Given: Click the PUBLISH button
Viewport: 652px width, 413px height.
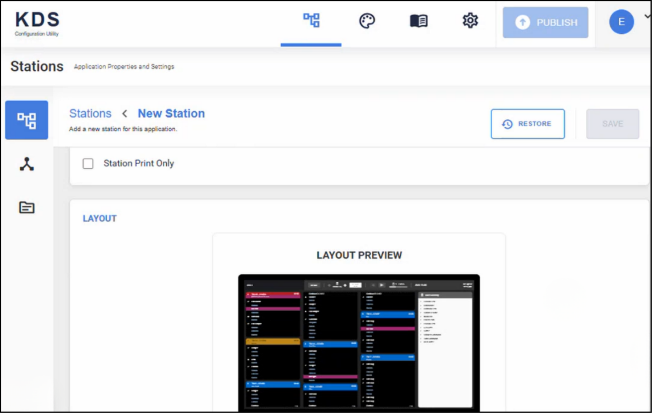Looking at the screenshot, I should coord(545,22).
